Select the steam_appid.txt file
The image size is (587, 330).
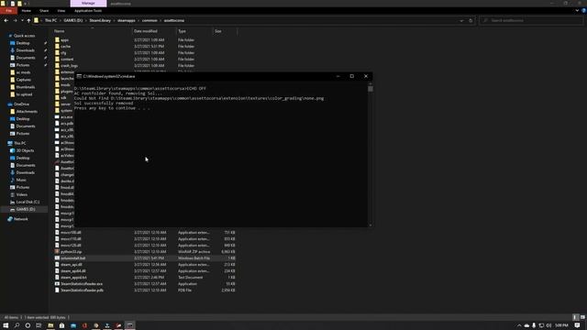point(73,278)
